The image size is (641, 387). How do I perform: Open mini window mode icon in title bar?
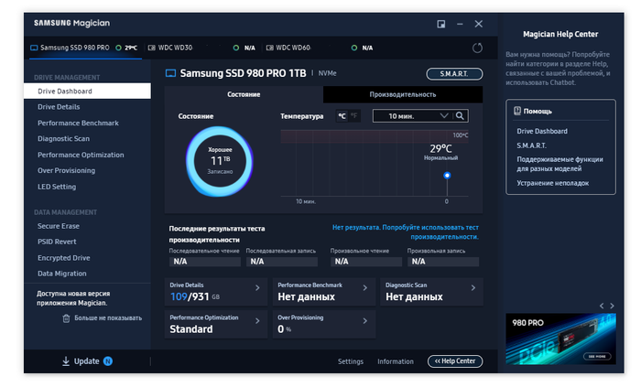tap(441, 24)
